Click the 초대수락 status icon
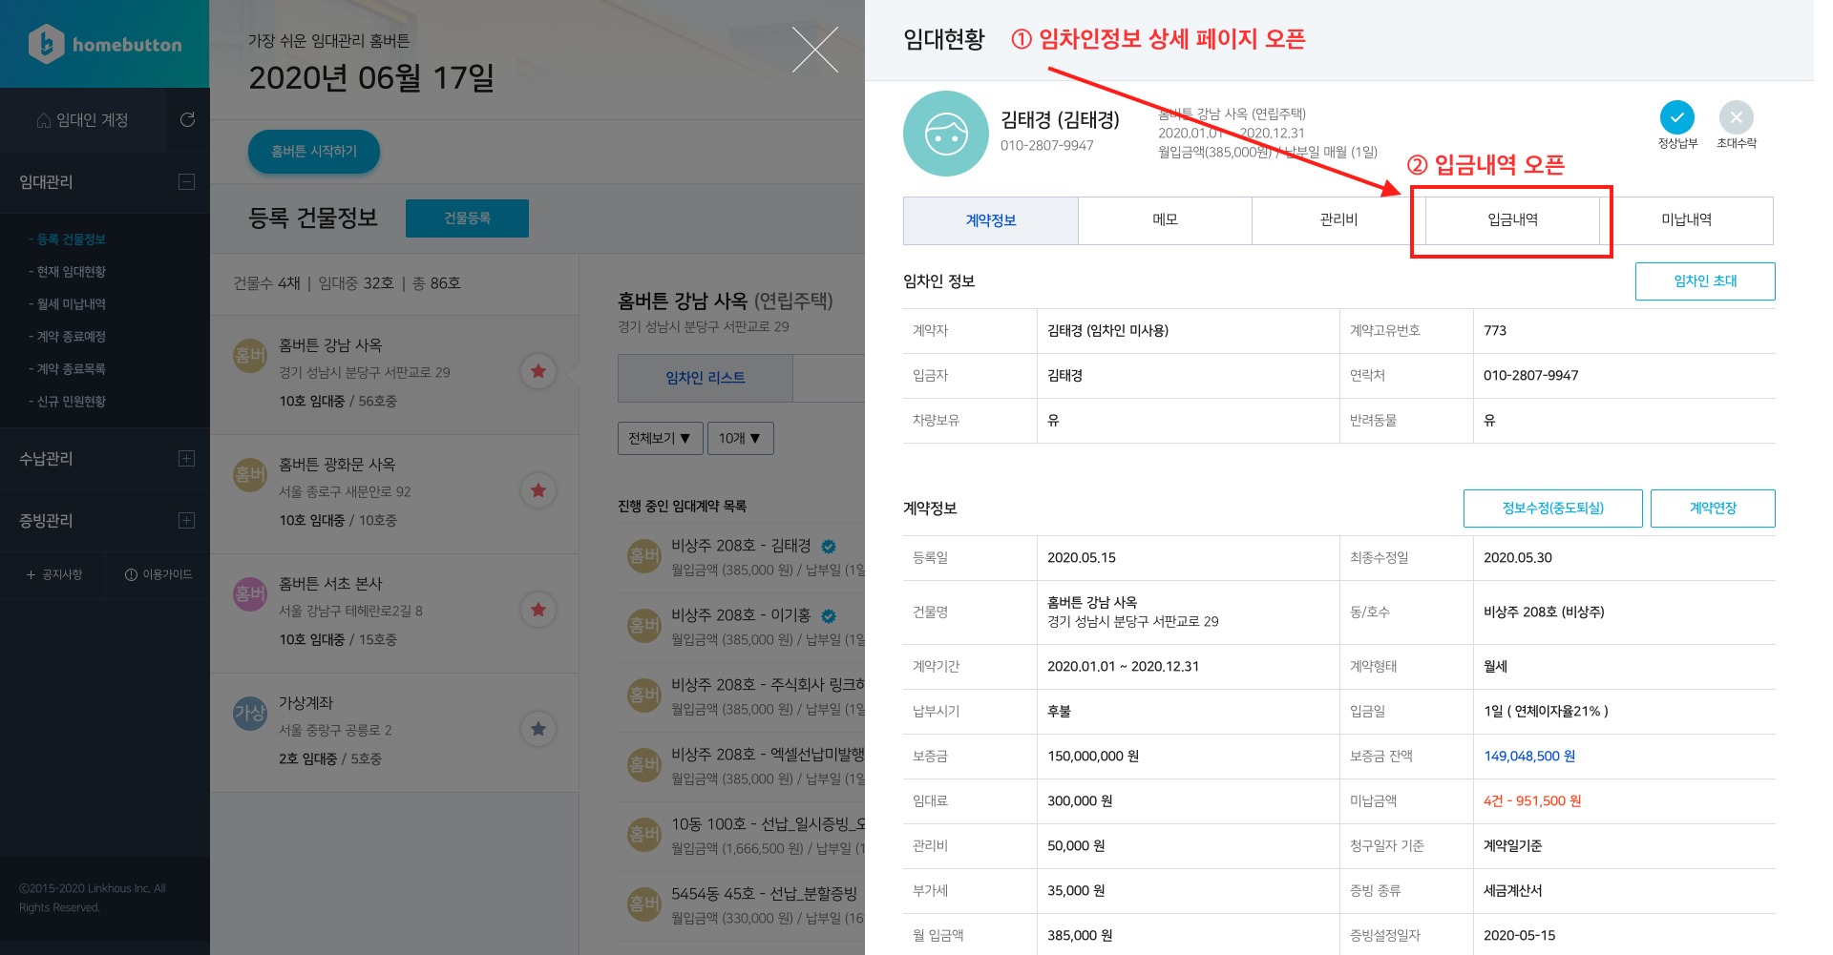Image resolution: width=1833 pixels, height=955 pixels. 1737,117
